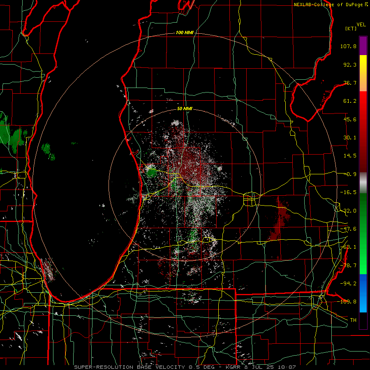Click the 50 NMI range ring label
Viewport: 370px width, 370px height.
point(185,109)
